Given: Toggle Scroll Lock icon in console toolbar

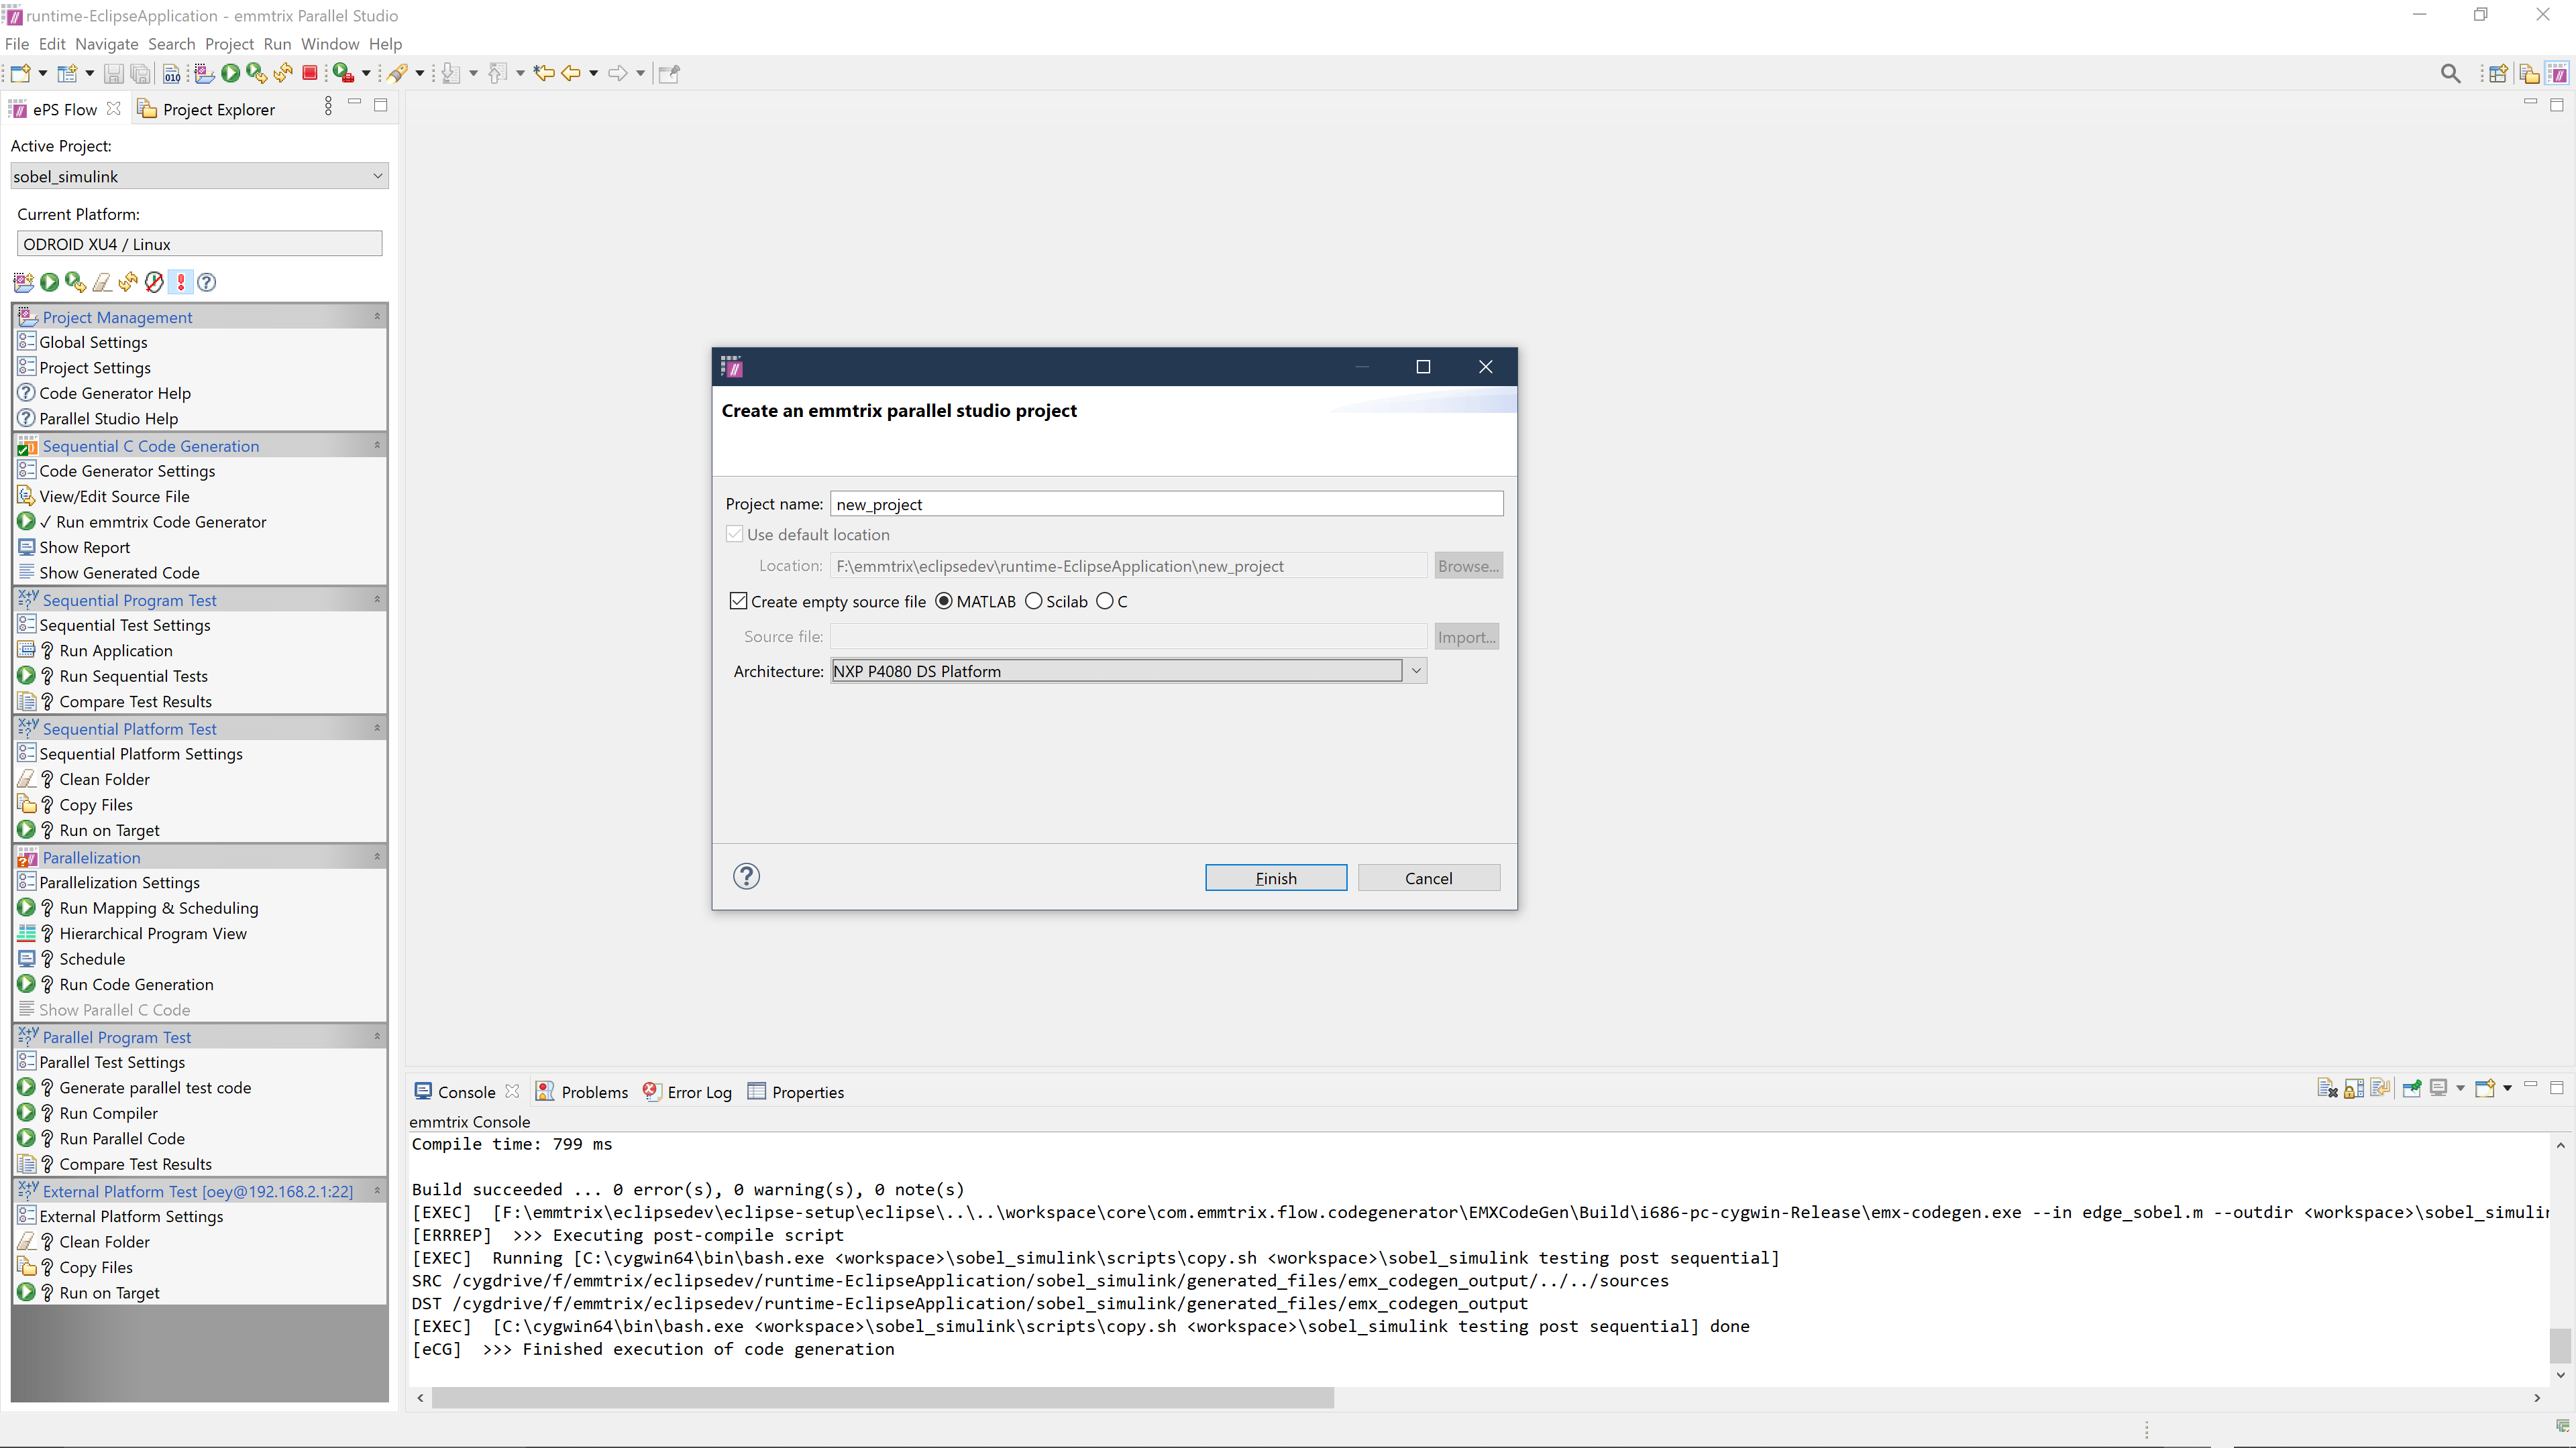Looking at the screenshot, I should click(x=2354, y=1088).
